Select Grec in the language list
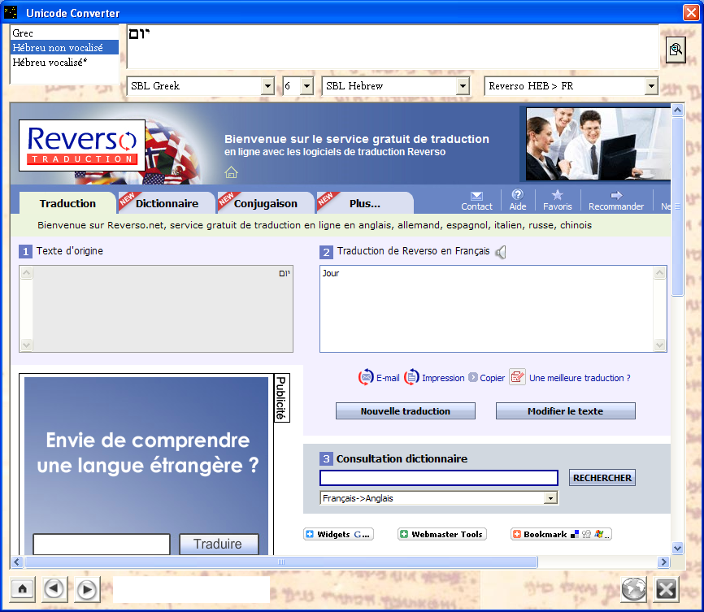The image size is (704, 612). [64, 33]
